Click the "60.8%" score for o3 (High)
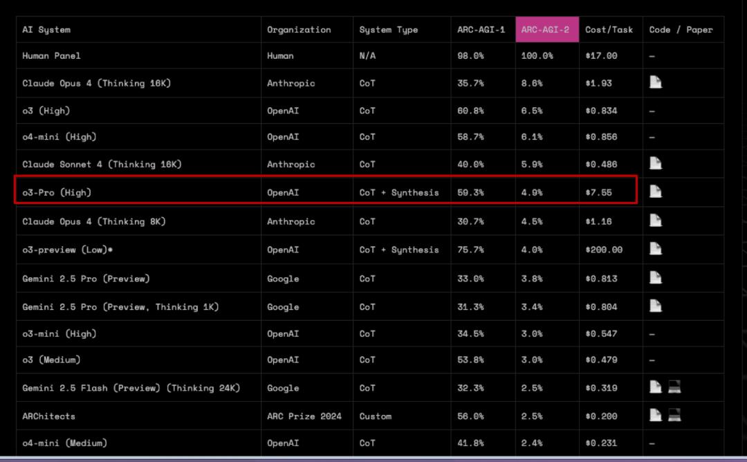Screen dimensions: 747x462 coord(470,111)
